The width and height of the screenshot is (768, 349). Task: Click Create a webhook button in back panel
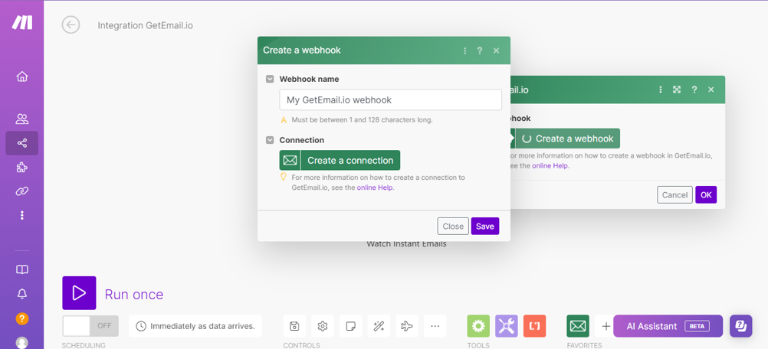(x=568, y=139)
